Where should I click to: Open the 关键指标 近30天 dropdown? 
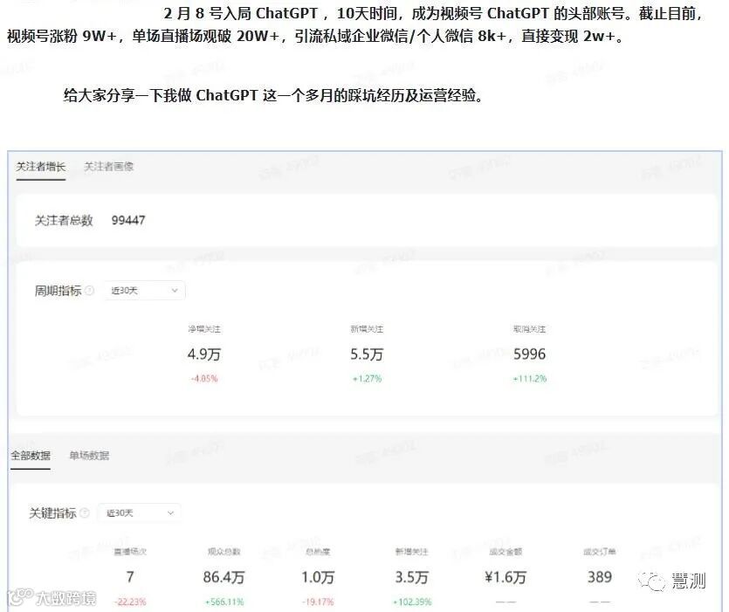[140, 513]
